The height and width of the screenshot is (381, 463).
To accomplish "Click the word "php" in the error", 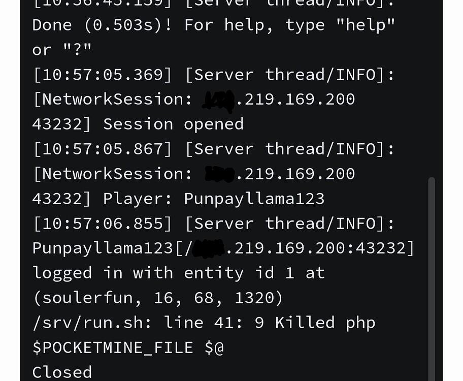I will 360,323.
